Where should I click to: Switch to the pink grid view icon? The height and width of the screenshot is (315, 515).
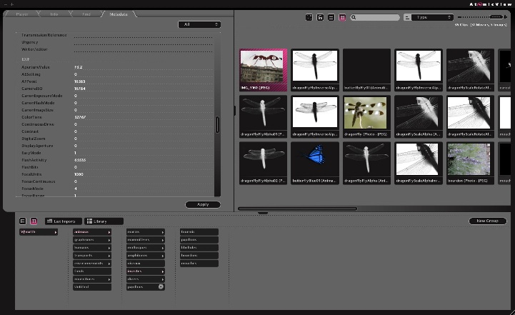pyautogui.click(x=342, y=17)
